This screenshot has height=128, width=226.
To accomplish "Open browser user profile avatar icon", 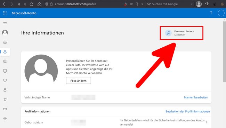I will pos(199,4).
